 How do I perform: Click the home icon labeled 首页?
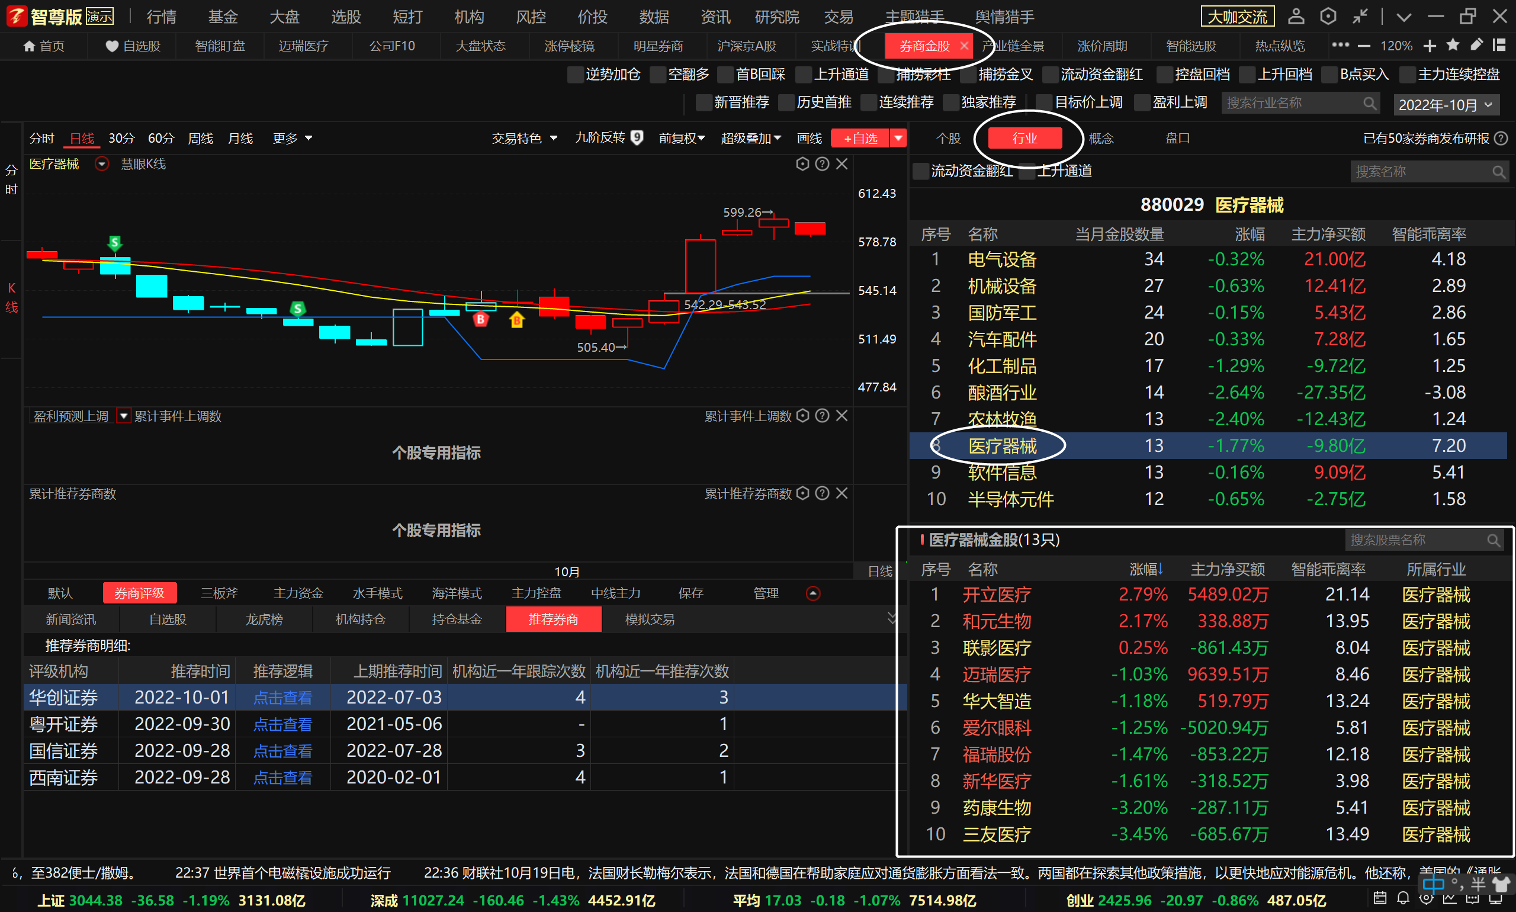click(29, 46)
